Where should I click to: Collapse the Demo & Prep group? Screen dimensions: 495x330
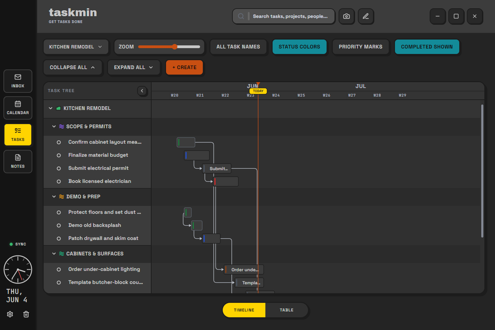pos(54,197)
